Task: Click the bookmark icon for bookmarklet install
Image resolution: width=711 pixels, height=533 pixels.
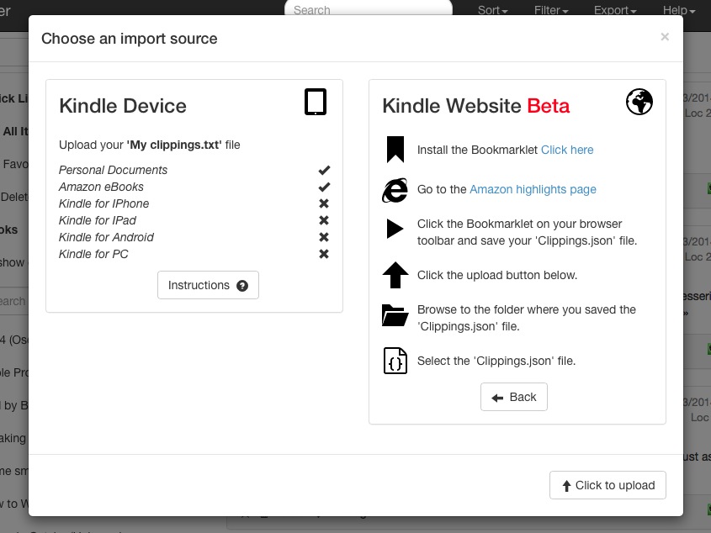Action: [395, 150]
